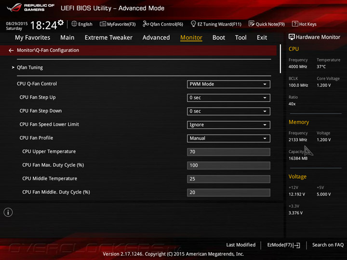The height and width of the screenshot is (260, 347).
Task: Click the 2133 MHz memory frequency value
Action: tap(298, 140)
